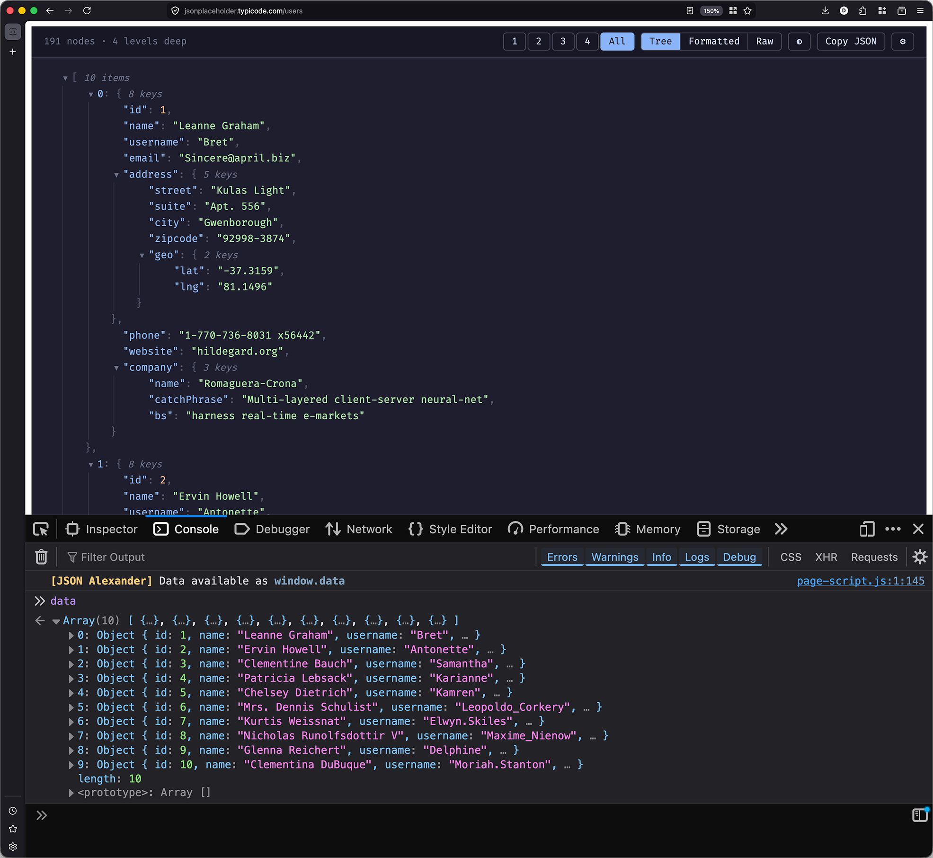This screenshot has height=858, width=933.
Task: Enable the XHR console filter
Action: coord(826,557)
